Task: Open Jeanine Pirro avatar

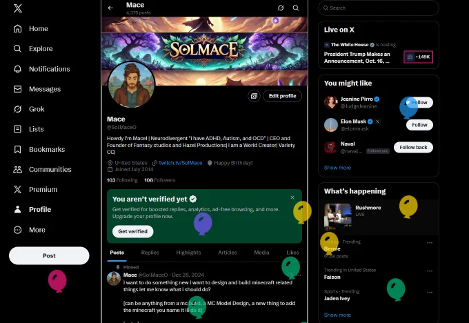Action: 331,102
